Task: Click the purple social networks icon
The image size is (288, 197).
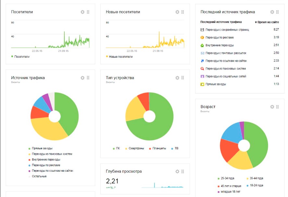Action: 202,76
